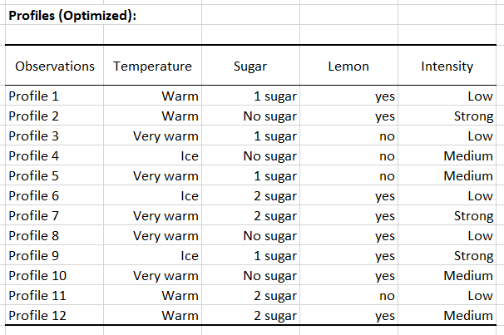Screen dimensions: 504x335
Task: Select the Profile 1 row label
Action: coord(33,96)
